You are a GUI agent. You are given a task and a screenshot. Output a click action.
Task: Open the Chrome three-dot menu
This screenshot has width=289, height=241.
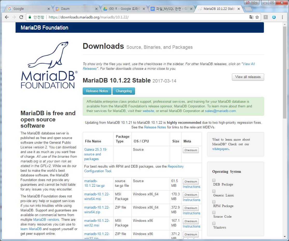click(282, 17)
